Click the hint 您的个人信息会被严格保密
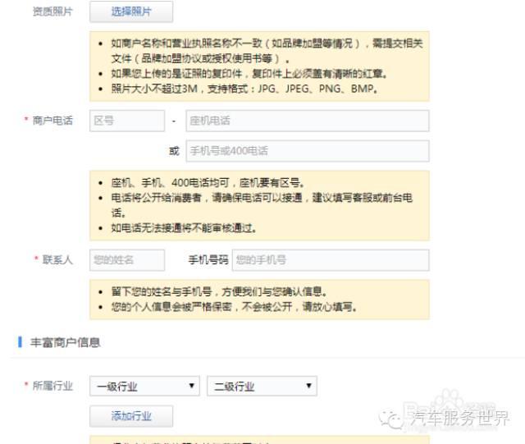 (234, 307)
